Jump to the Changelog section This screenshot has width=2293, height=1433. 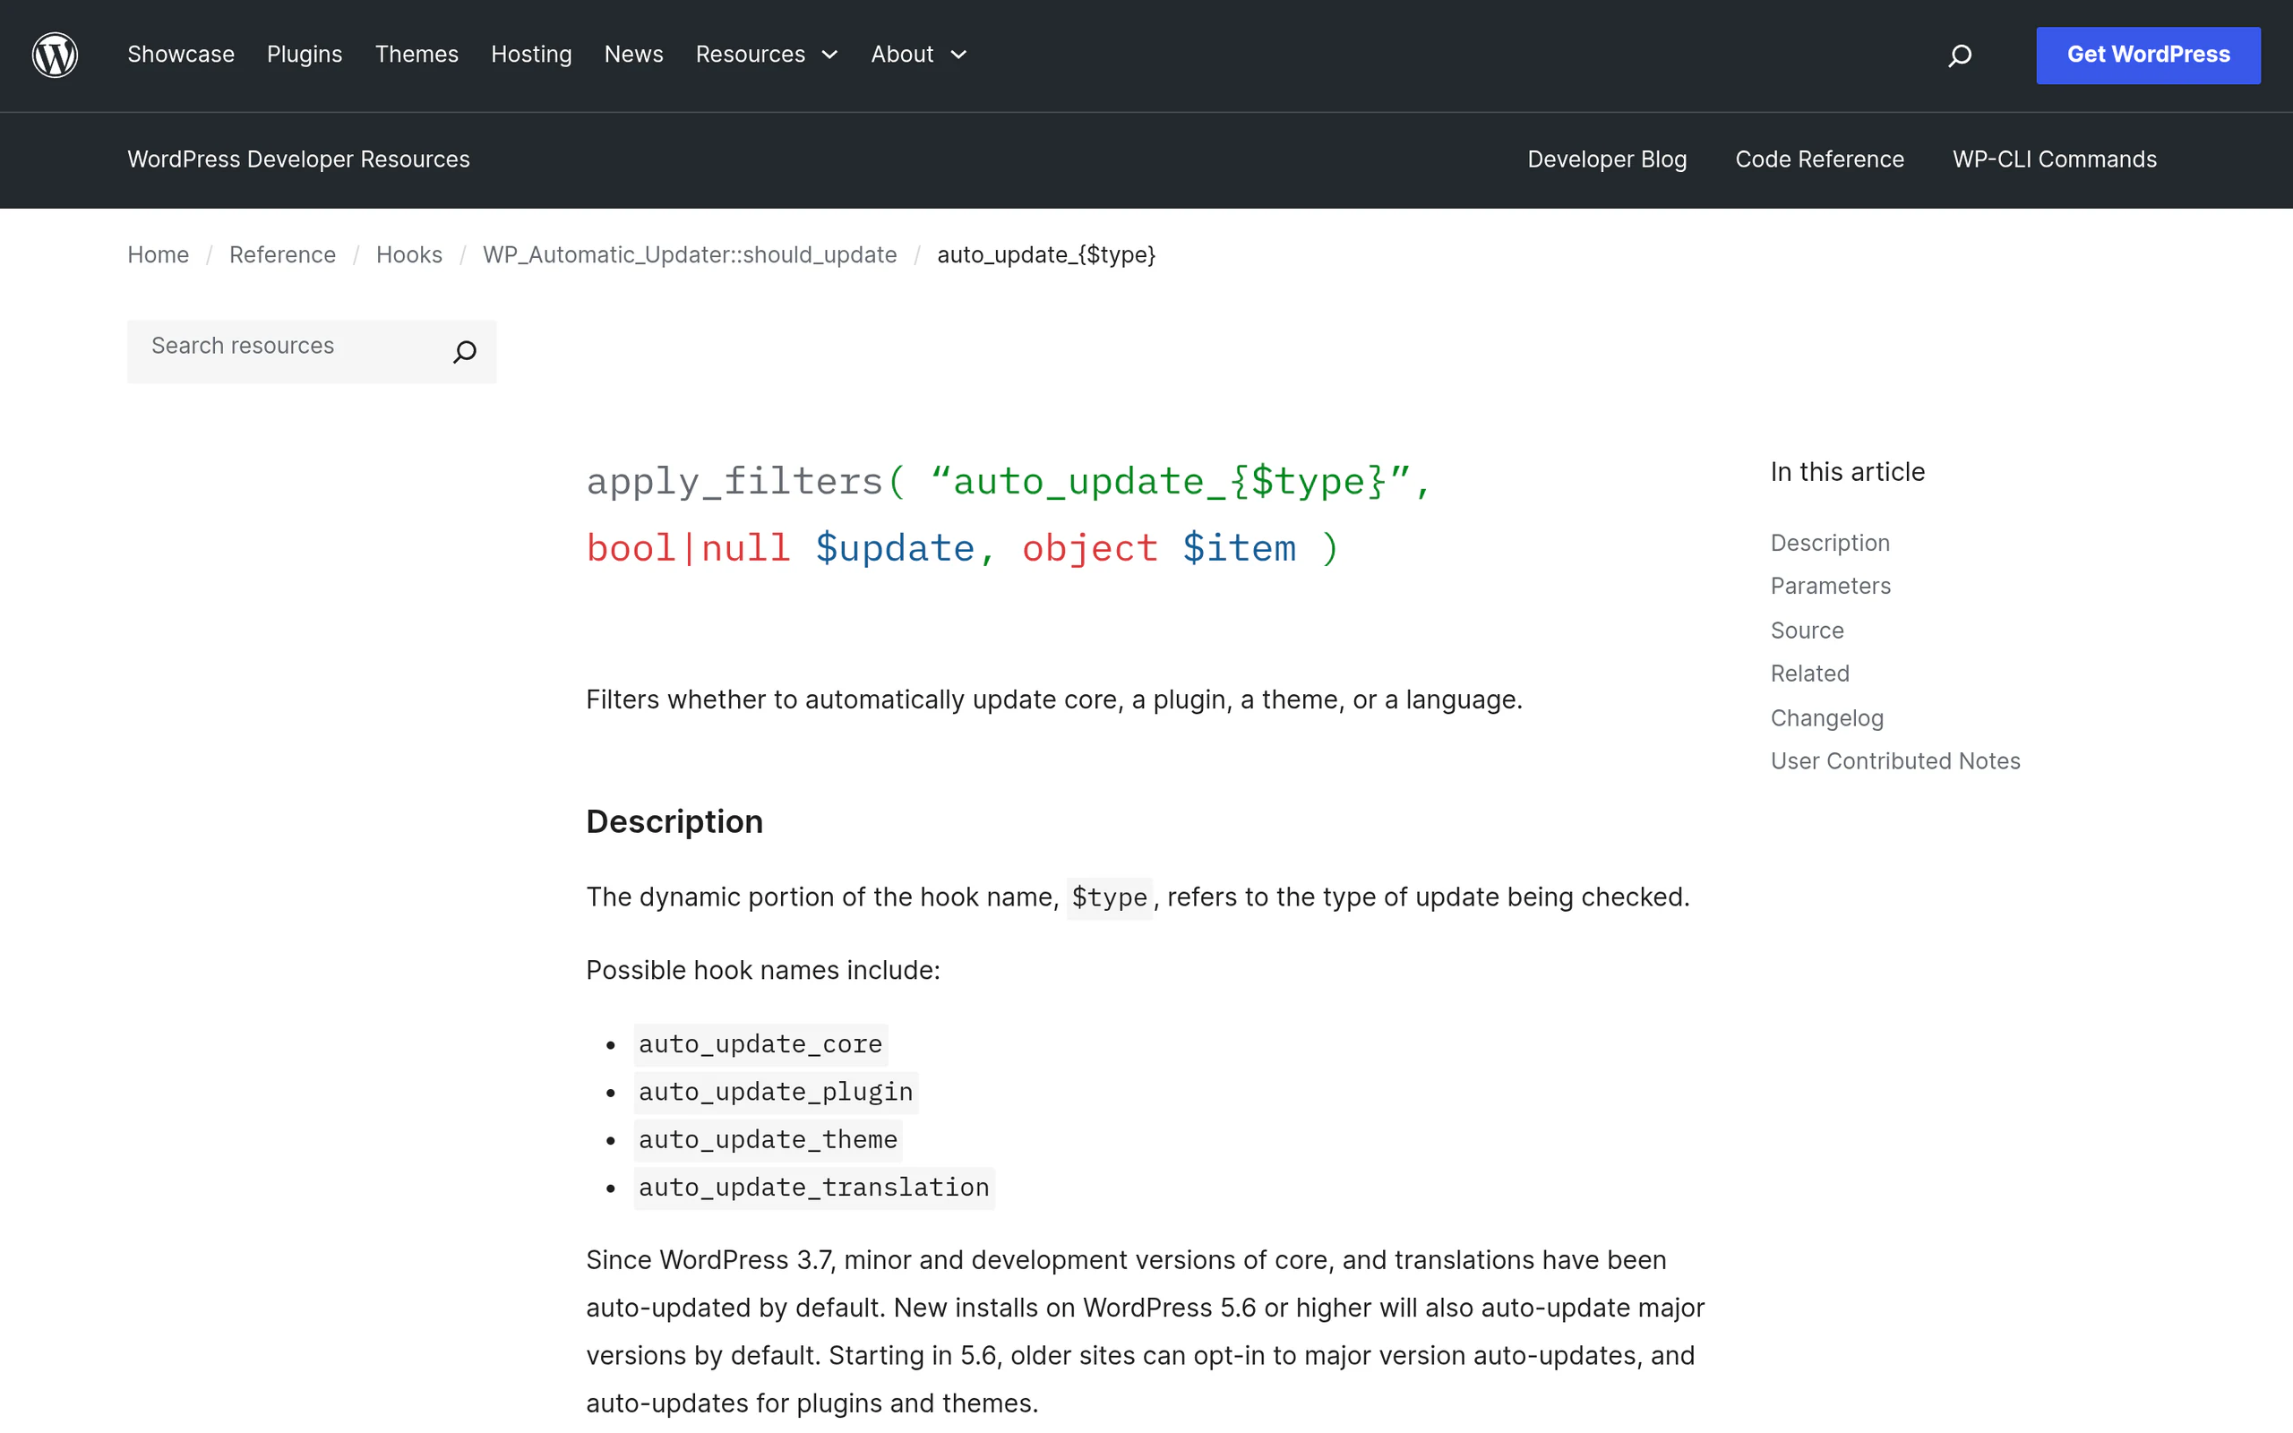click(1827, 717)
